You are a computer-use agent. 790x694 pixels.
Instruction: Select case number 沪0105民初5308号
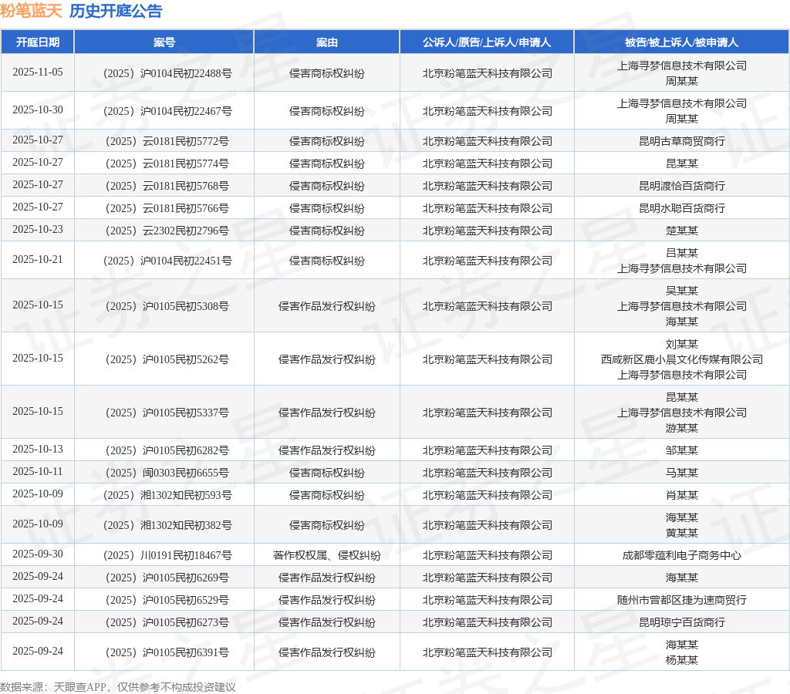[167, 306]
